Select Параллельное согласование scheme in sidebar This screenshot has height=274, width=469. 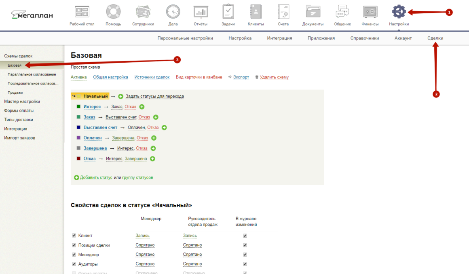point(32,74)
